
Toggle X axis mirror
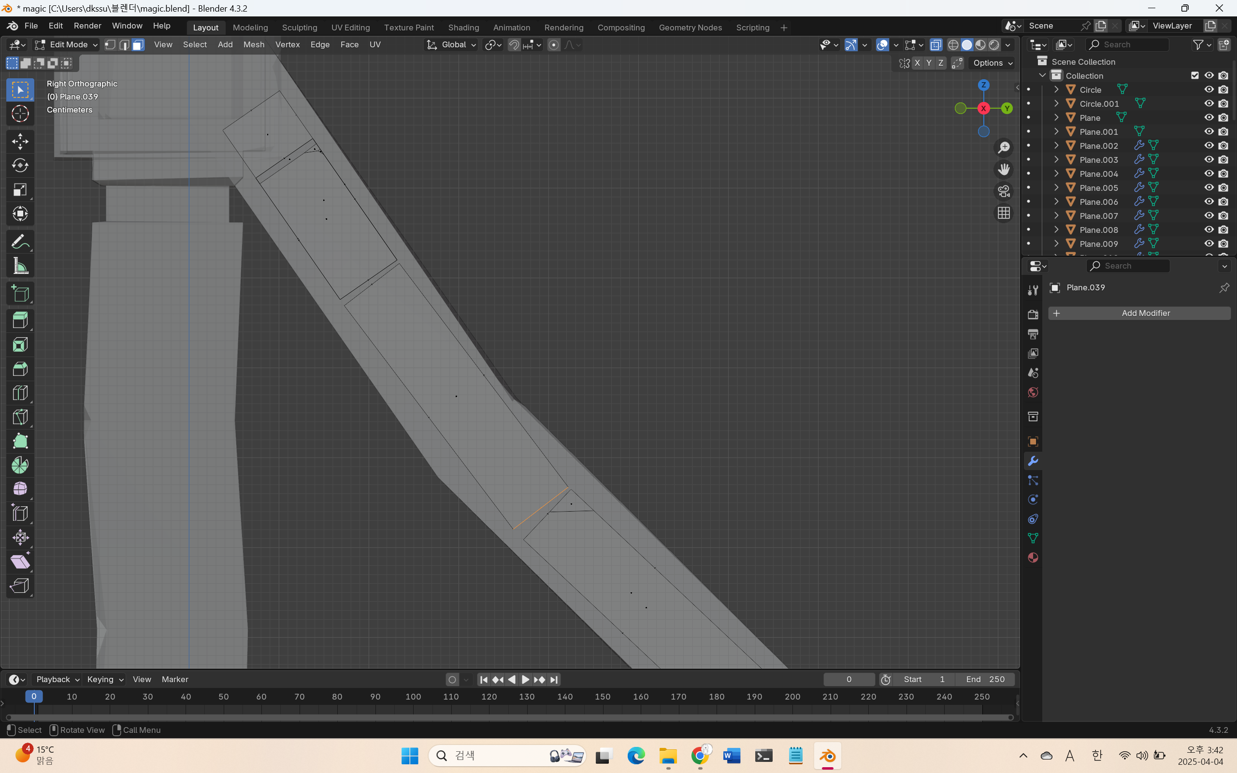[918, 63]
